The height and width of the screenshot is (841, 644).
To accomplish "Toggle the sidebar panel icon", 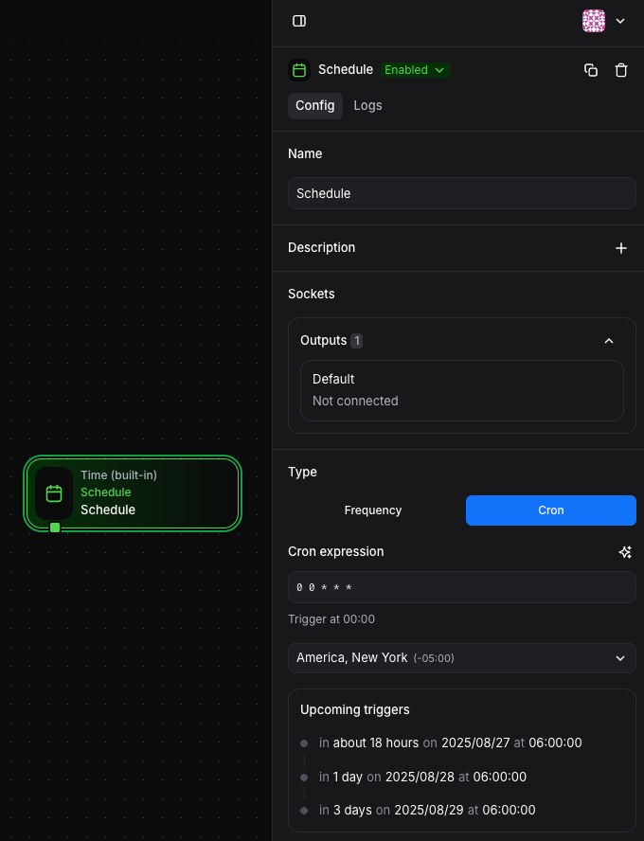I will click(299, 21).
